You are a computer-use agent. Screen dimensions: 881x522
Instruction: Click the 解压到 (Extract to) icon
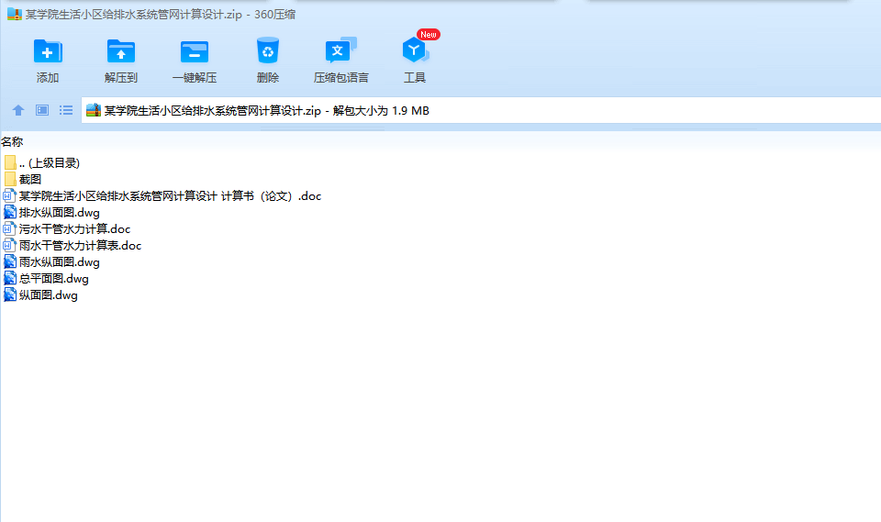(x=121, y=51)
